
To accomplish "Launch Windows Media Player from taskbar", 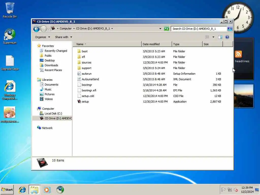I will click(x=47, y=190).
